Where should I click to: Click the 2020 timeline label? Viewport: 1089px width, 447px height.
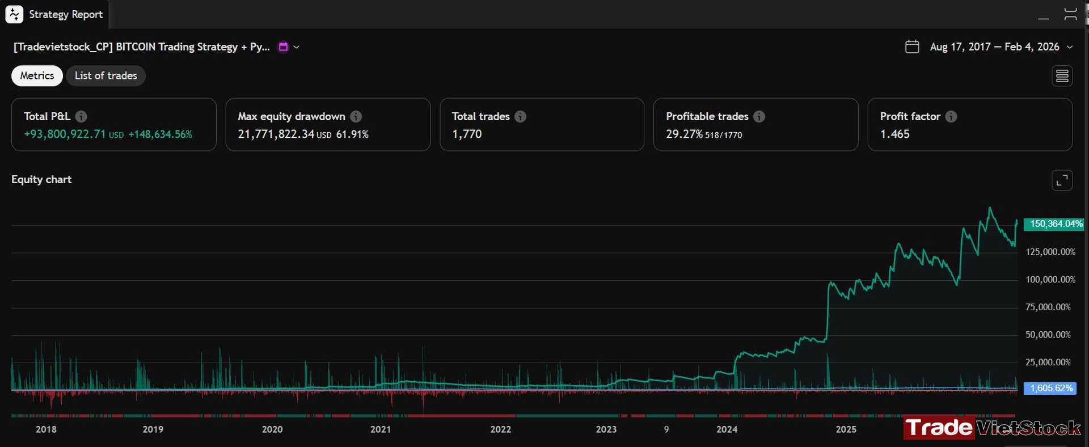tap(272, 429)
